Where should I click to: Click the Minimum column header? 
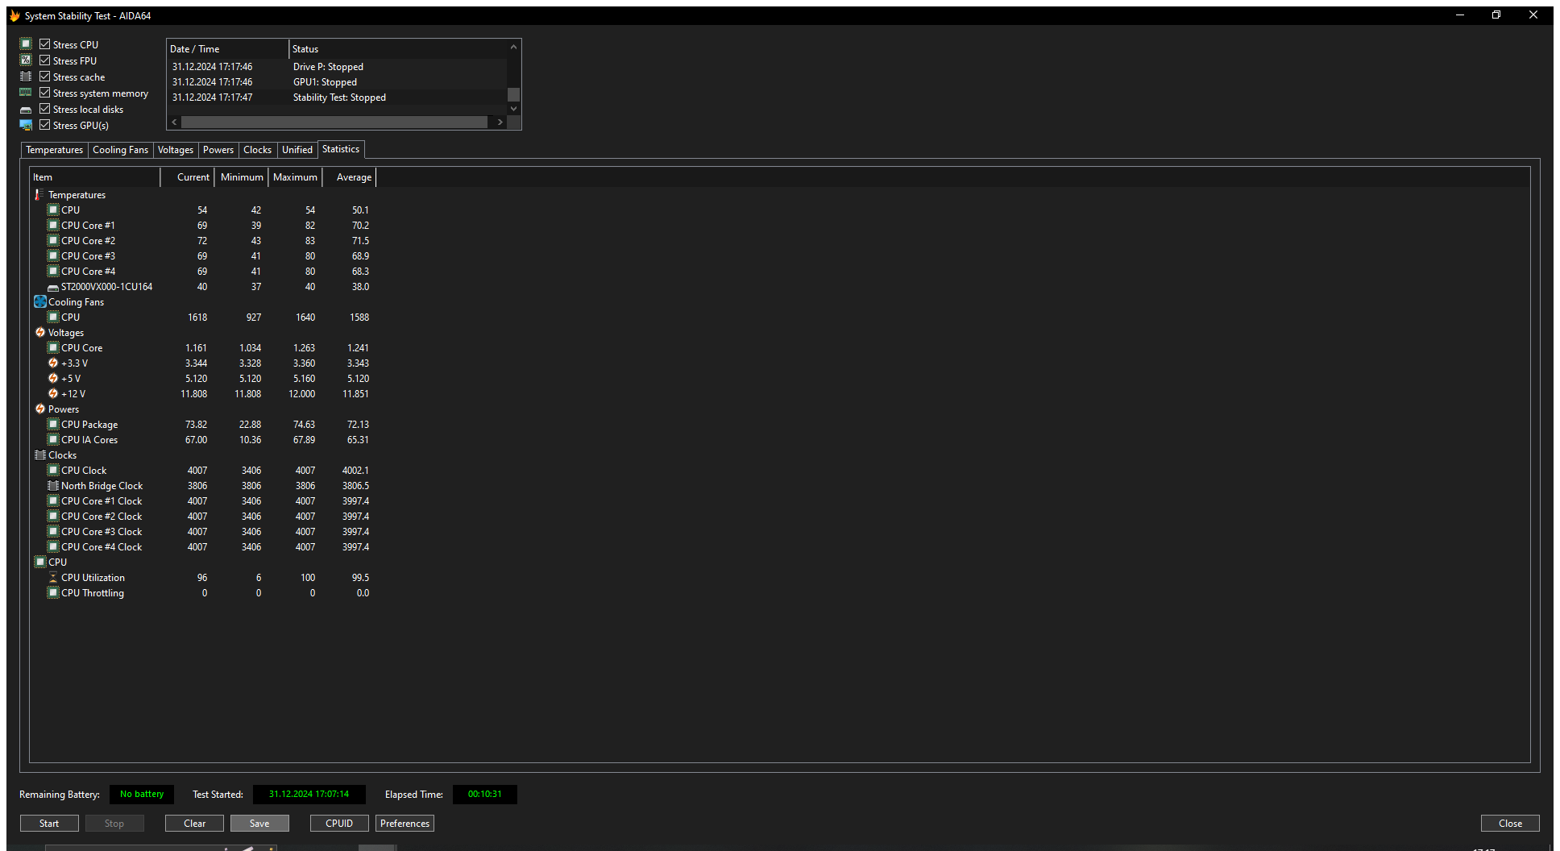pos(242,177)
